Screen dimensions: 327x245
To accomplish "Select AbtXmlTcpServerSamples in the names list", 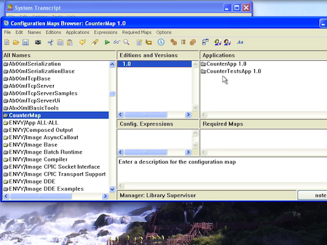I will (x=56, y=93).
